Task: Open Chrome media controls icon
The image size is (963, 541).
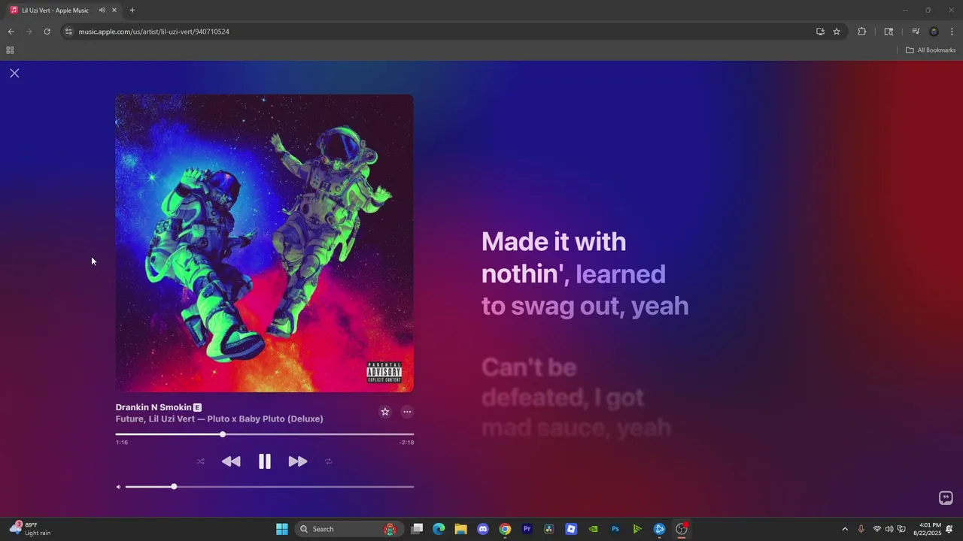Action: [916, 32]
